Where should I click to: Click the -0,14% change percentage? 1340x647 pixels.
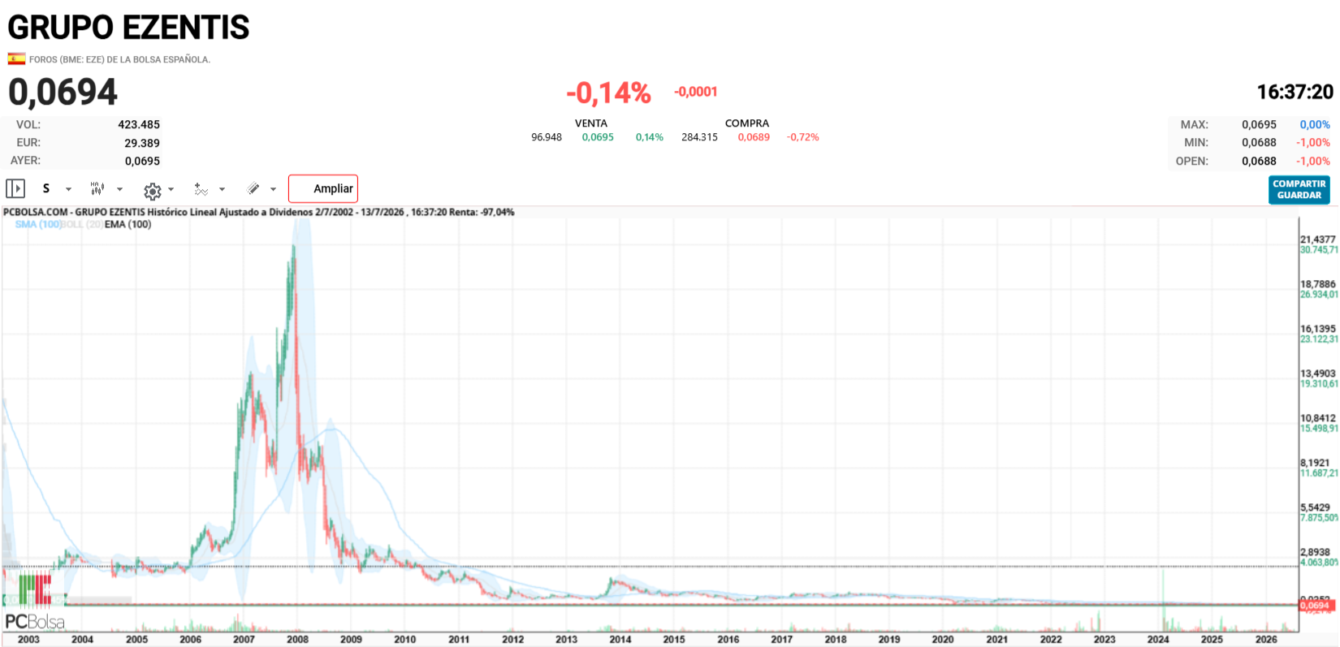(608, 93)
